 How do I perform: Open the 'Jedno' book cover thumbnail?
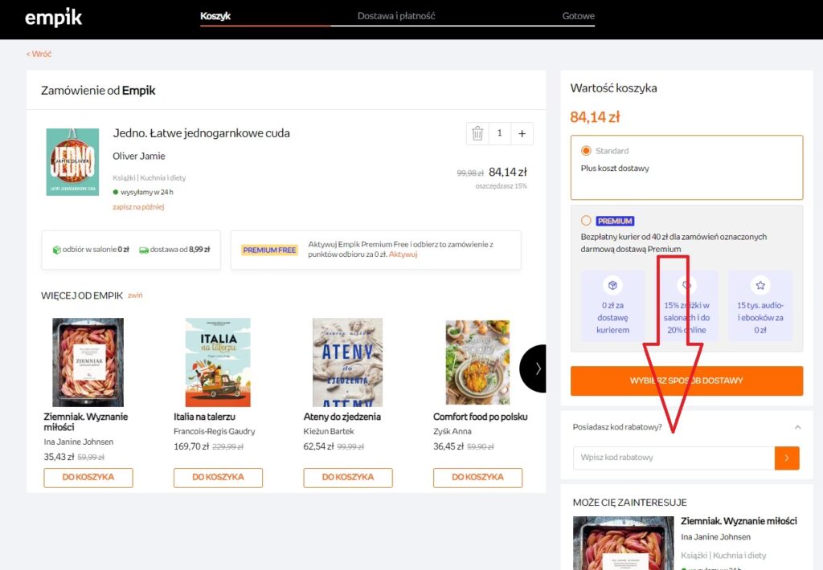tap(72, 162)
